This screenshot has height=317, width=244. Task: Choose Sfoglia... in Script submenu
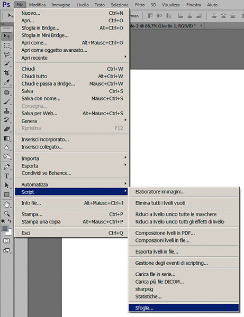184,308
